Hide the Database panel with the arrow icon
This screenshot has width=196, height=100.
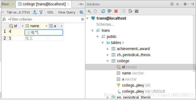coord(192,4)
